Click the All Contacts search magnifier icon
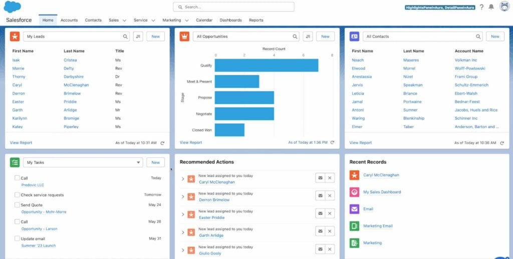The height and width of the screenshot is (259, 513). (x=478, y=37)
